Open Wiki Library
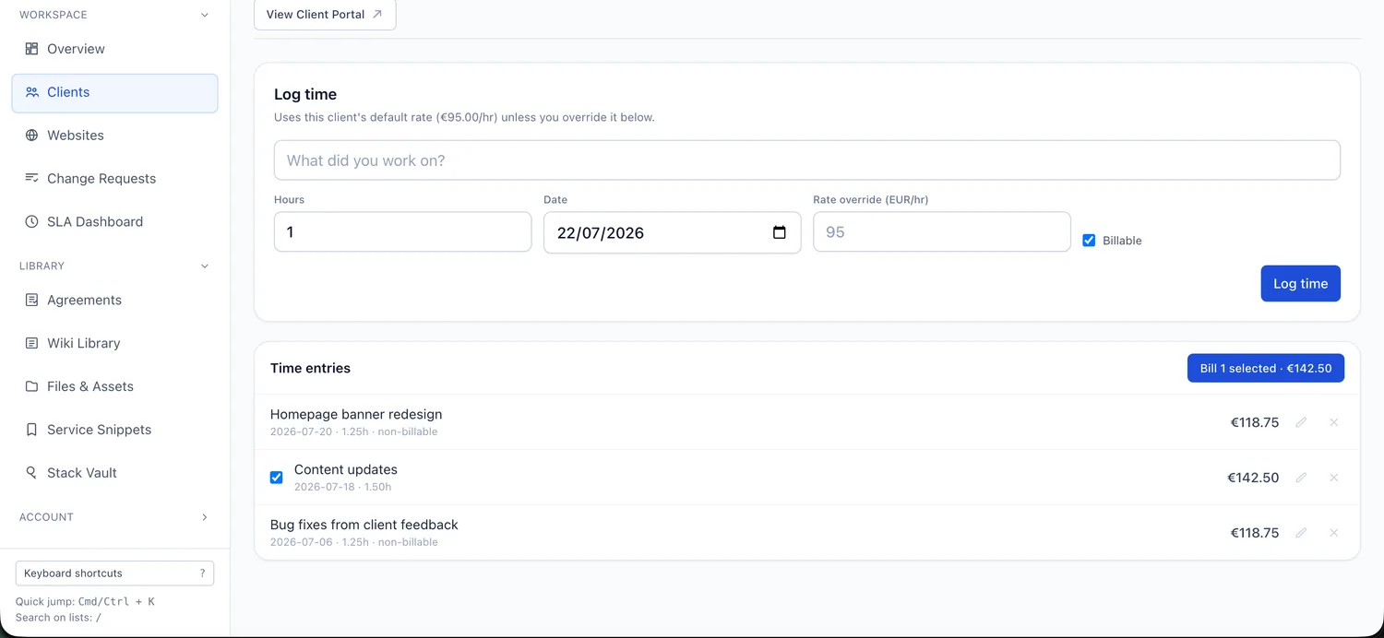Viewport: 1384px width, 638px height. coord(114,343)
